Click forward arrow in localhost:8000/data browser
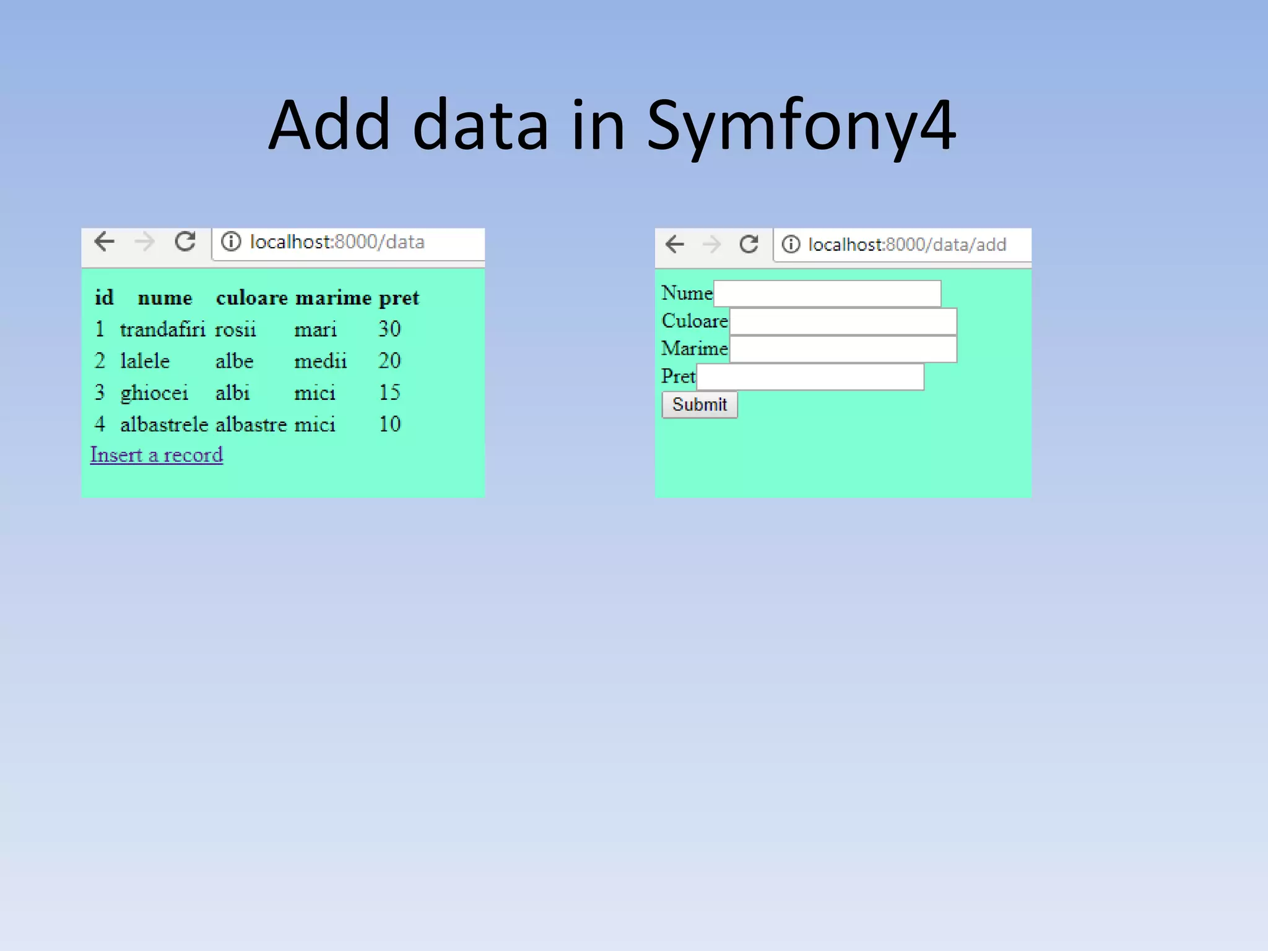 click(144, 241)
